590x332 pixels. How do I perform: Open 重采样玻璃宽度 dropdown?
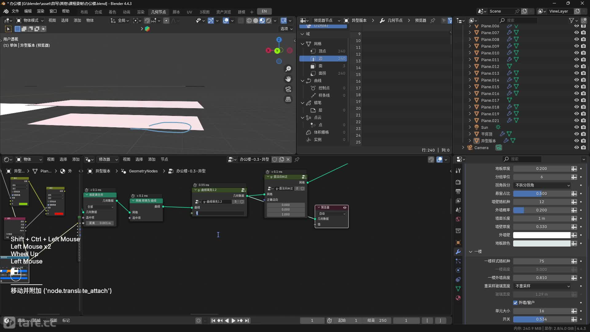(542, 286)
